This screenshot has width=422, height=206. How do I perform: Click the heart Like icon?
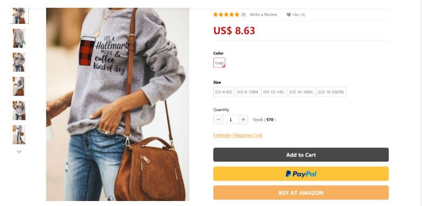pyautogui.click(x=289, y=15)
